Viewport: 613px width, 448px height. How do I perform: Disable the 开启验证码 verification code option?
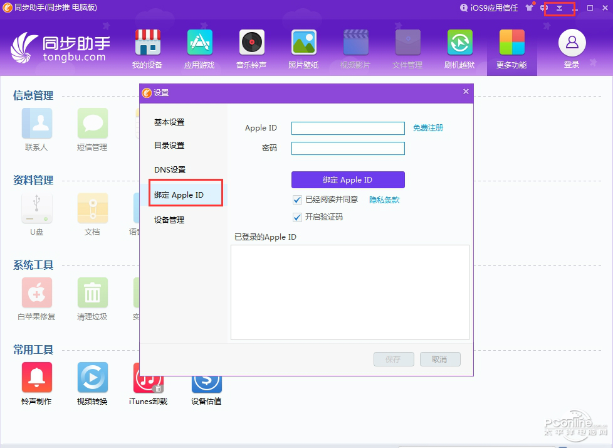[x=297, y=217]
